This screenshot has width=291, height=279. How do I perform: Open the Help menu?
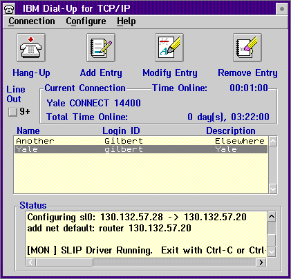(x=126, y=21)
